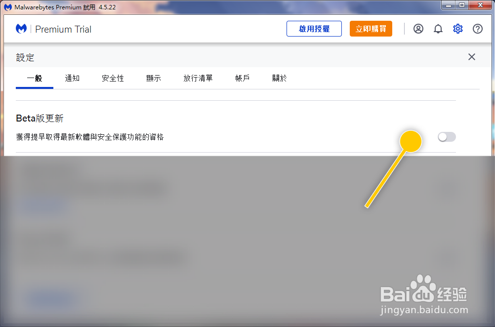Open the 關於 tab

click(280, 78)
